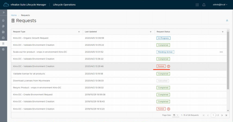Select Validate license for all products row
This screenshot has width=233, height=122.
tap(119, 74)
